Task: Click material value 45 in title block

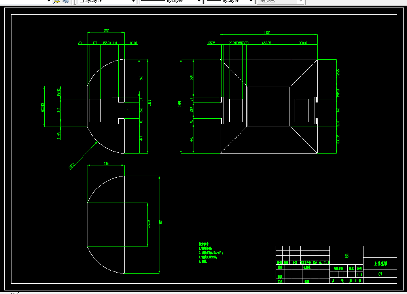Action: coord(346,256)
